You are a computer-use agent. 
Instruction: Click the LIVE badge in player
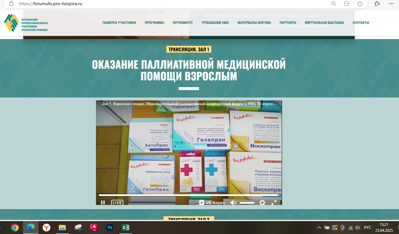(x=117, y=203)
